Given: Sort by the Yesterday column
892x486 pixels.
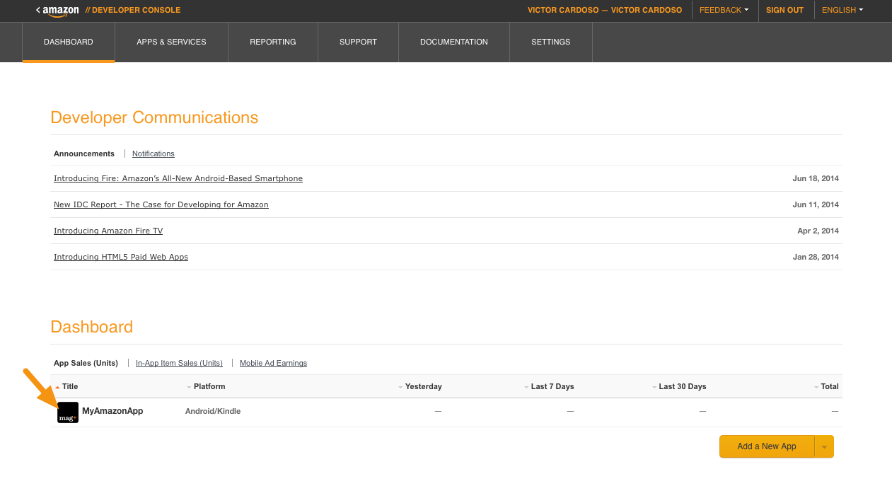Looking at the screenshot, I should tap(420, 386).
